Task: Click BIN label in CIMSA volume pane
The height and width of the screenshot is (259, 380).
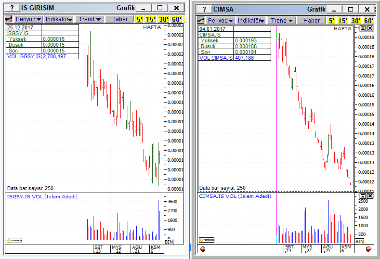Action: click(x=360, y=241)
